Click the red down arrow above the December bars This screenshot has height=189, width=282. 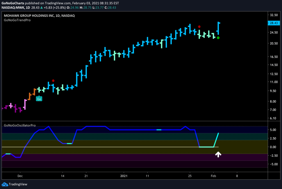click(x=53, y=81)
